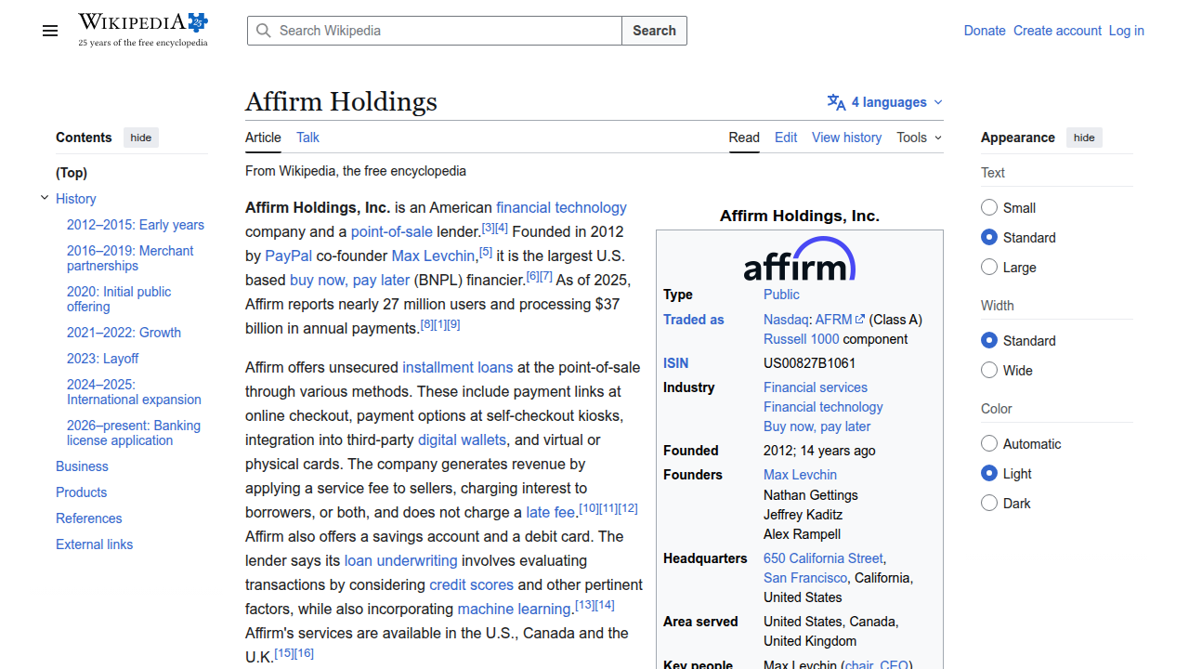Open the PayPal link
The height and width of the screenshot is (669, 1189).
(289, 256)
